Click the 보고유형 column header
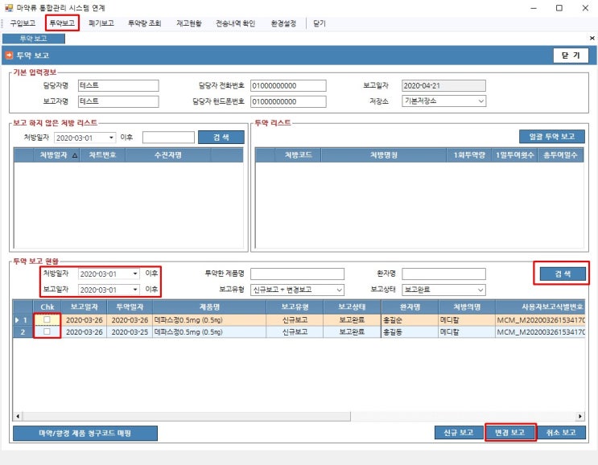598x465 pixels. click(295, 307)
